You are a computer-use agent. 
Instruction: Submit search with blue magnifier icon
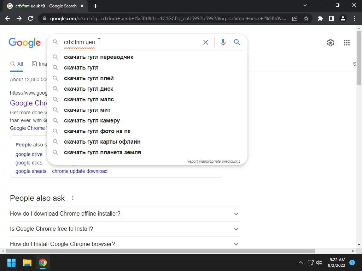point(237,42)
